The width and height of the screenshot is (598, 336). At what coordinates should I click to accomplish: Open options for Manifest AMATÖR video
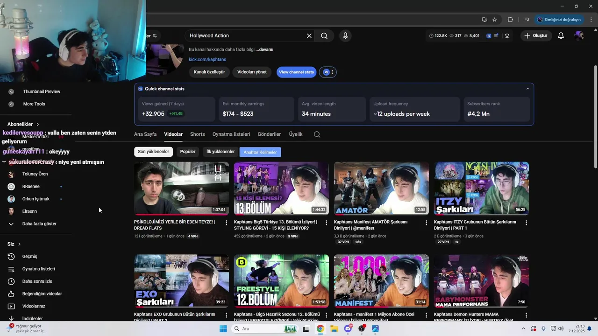point(426,223)
